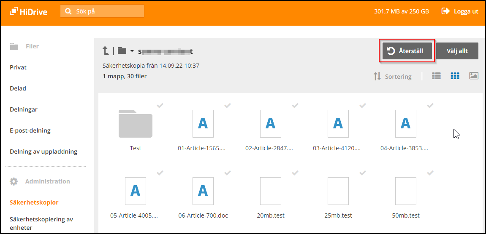Open the 20mb.test file
486x234 pixels.
pos(270,191)
